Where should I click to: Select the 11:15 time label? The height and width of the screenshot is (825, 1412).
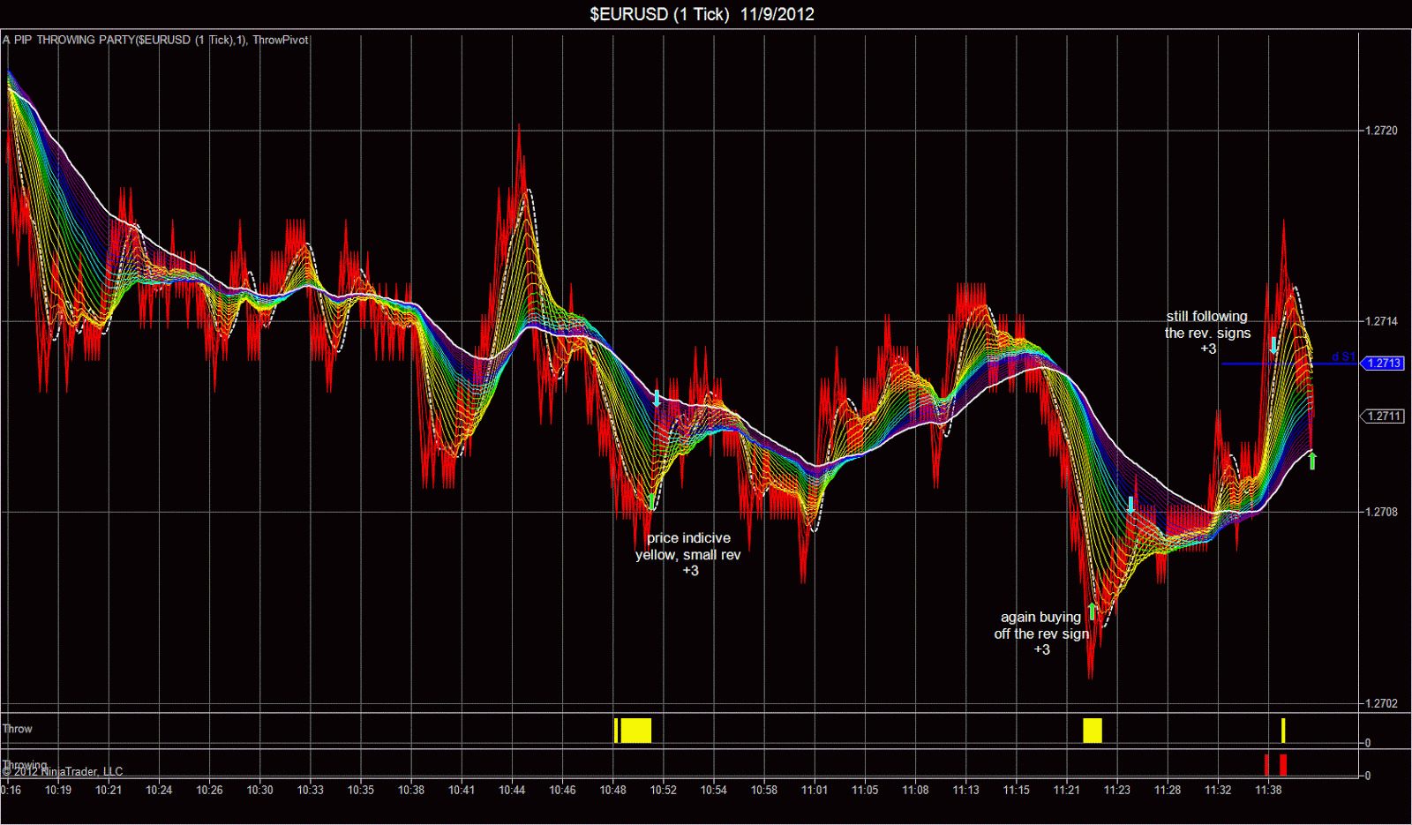1017,790
